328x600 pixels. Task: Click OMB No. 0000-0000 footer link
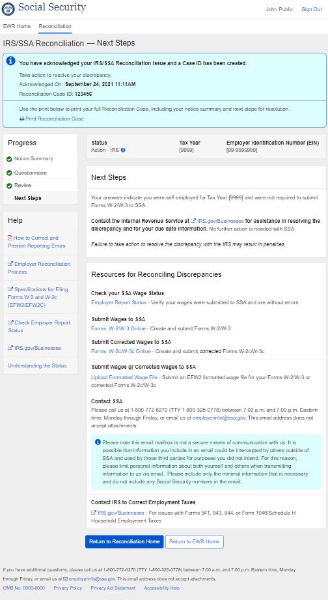(x=24, y=588)
